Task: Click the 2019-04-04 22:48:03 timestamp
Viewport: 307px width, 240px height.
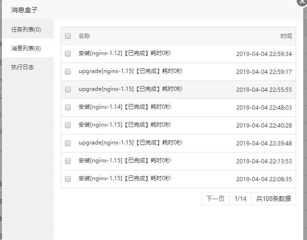Action: tap(264, 107)
